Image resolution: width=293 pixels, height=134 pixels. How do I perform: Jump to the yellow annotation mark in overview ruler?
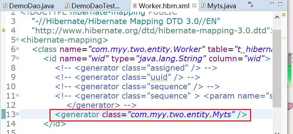coord(284,38)
